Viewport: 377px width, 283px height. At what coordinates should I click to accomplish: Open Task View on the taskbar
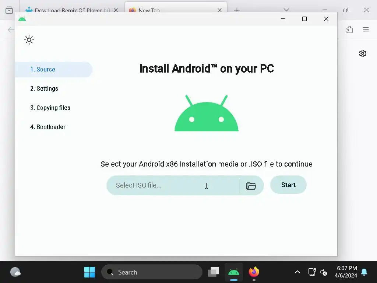click(x=214, y=272)
